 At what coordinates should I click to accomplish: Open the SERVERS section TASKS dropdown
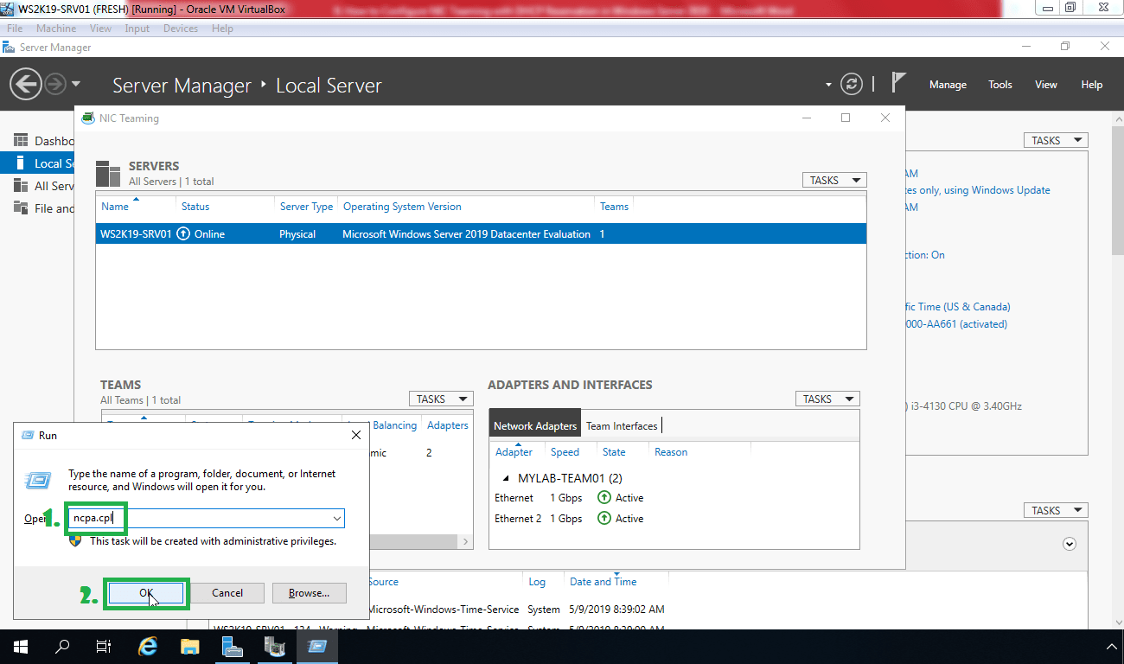pyautogui.click(x=834, y=180)
